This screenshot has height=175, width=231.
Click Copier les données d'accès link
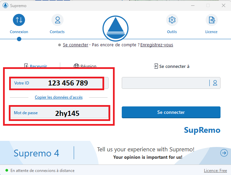(59, 97)
